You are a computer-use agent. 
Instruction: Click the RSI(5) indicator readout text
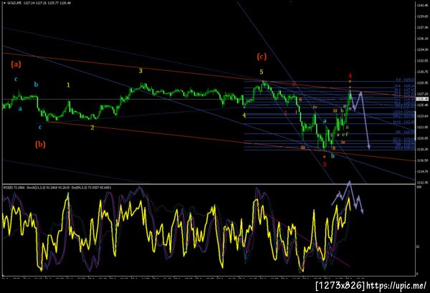click(x=14, y=188)
